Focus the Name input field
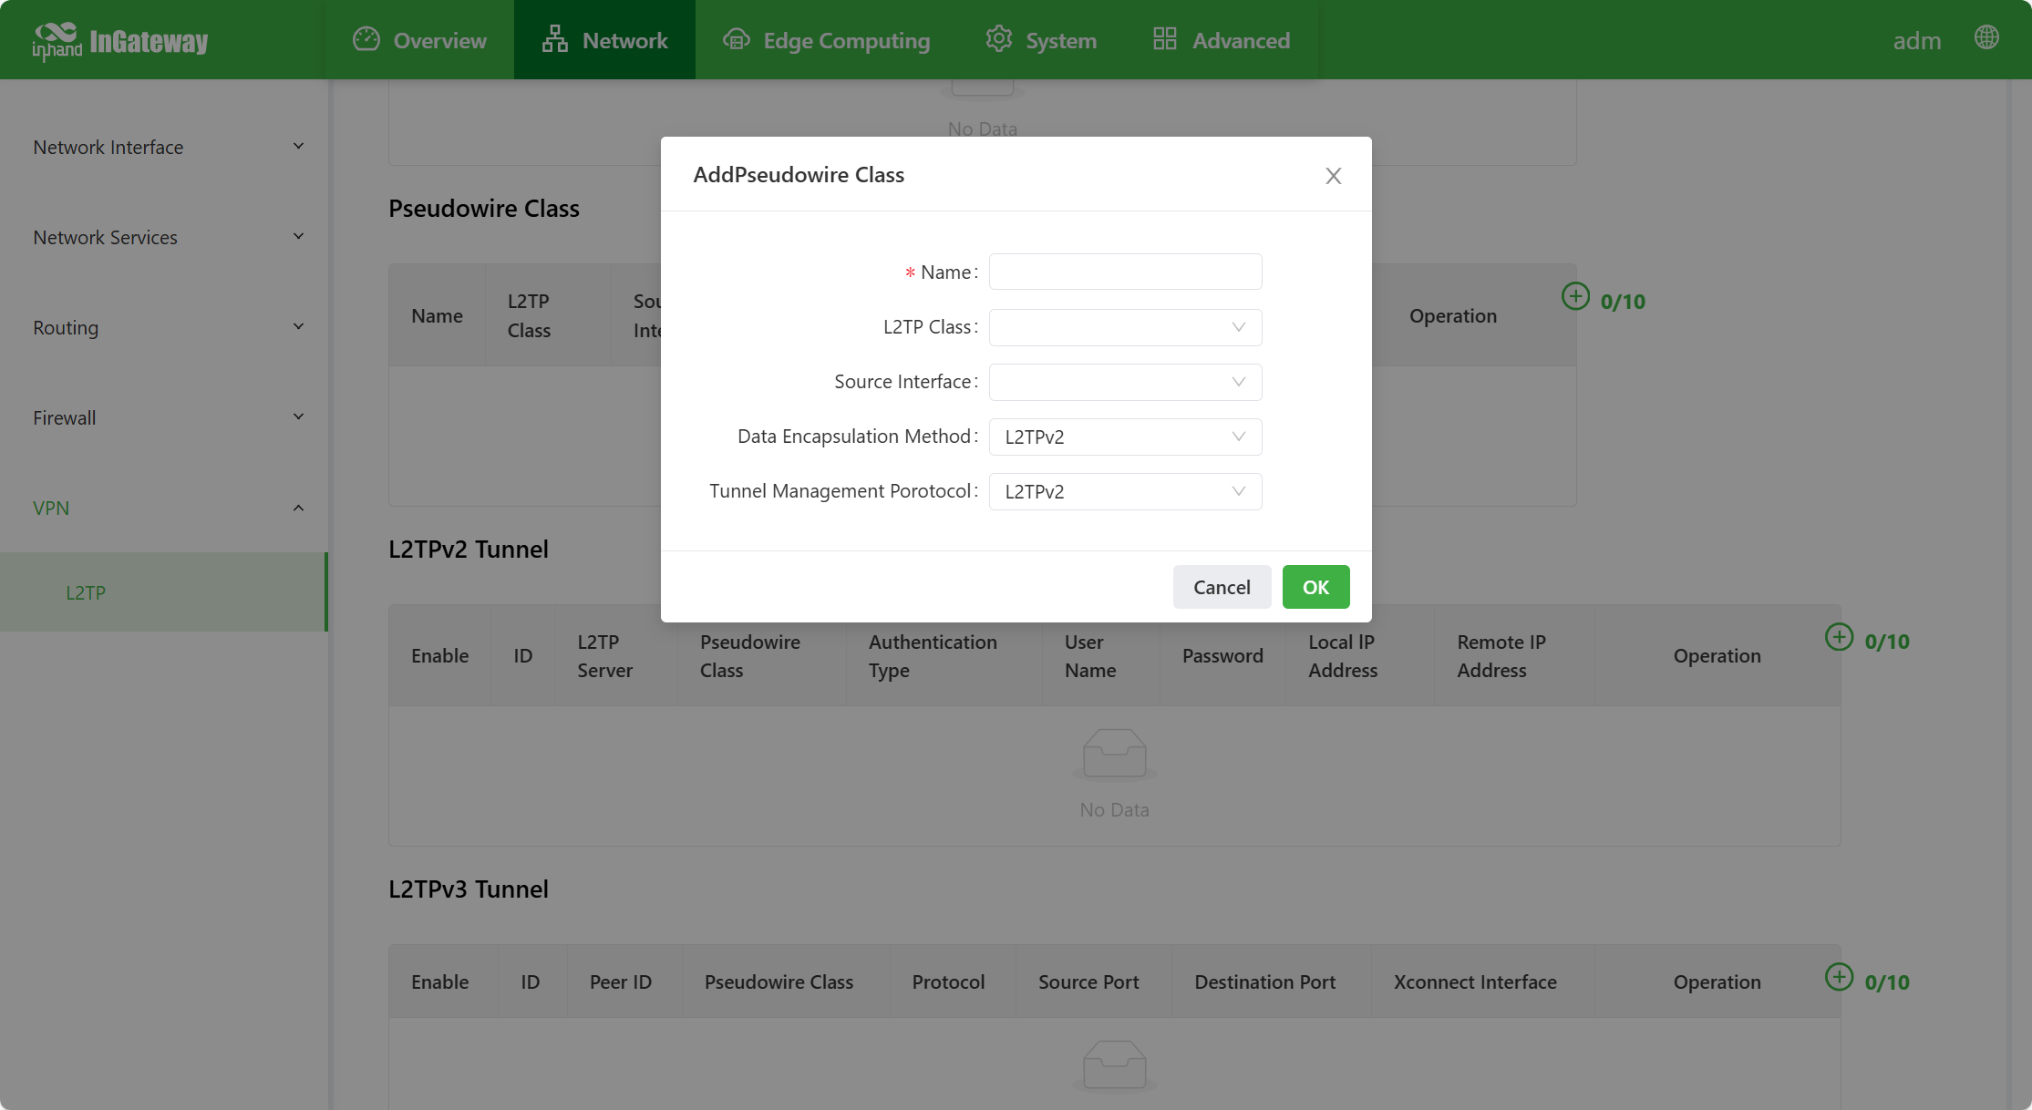This screenshot has width=2032, height=1110. [x=1125, y=272]
